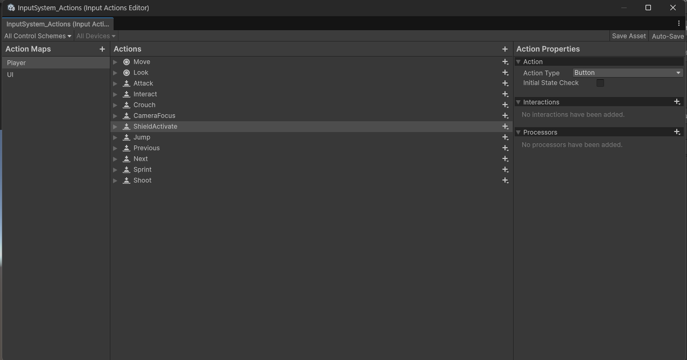Click the Move action value icon
Screen dimensions: 687x360
(x=127, y=62)
